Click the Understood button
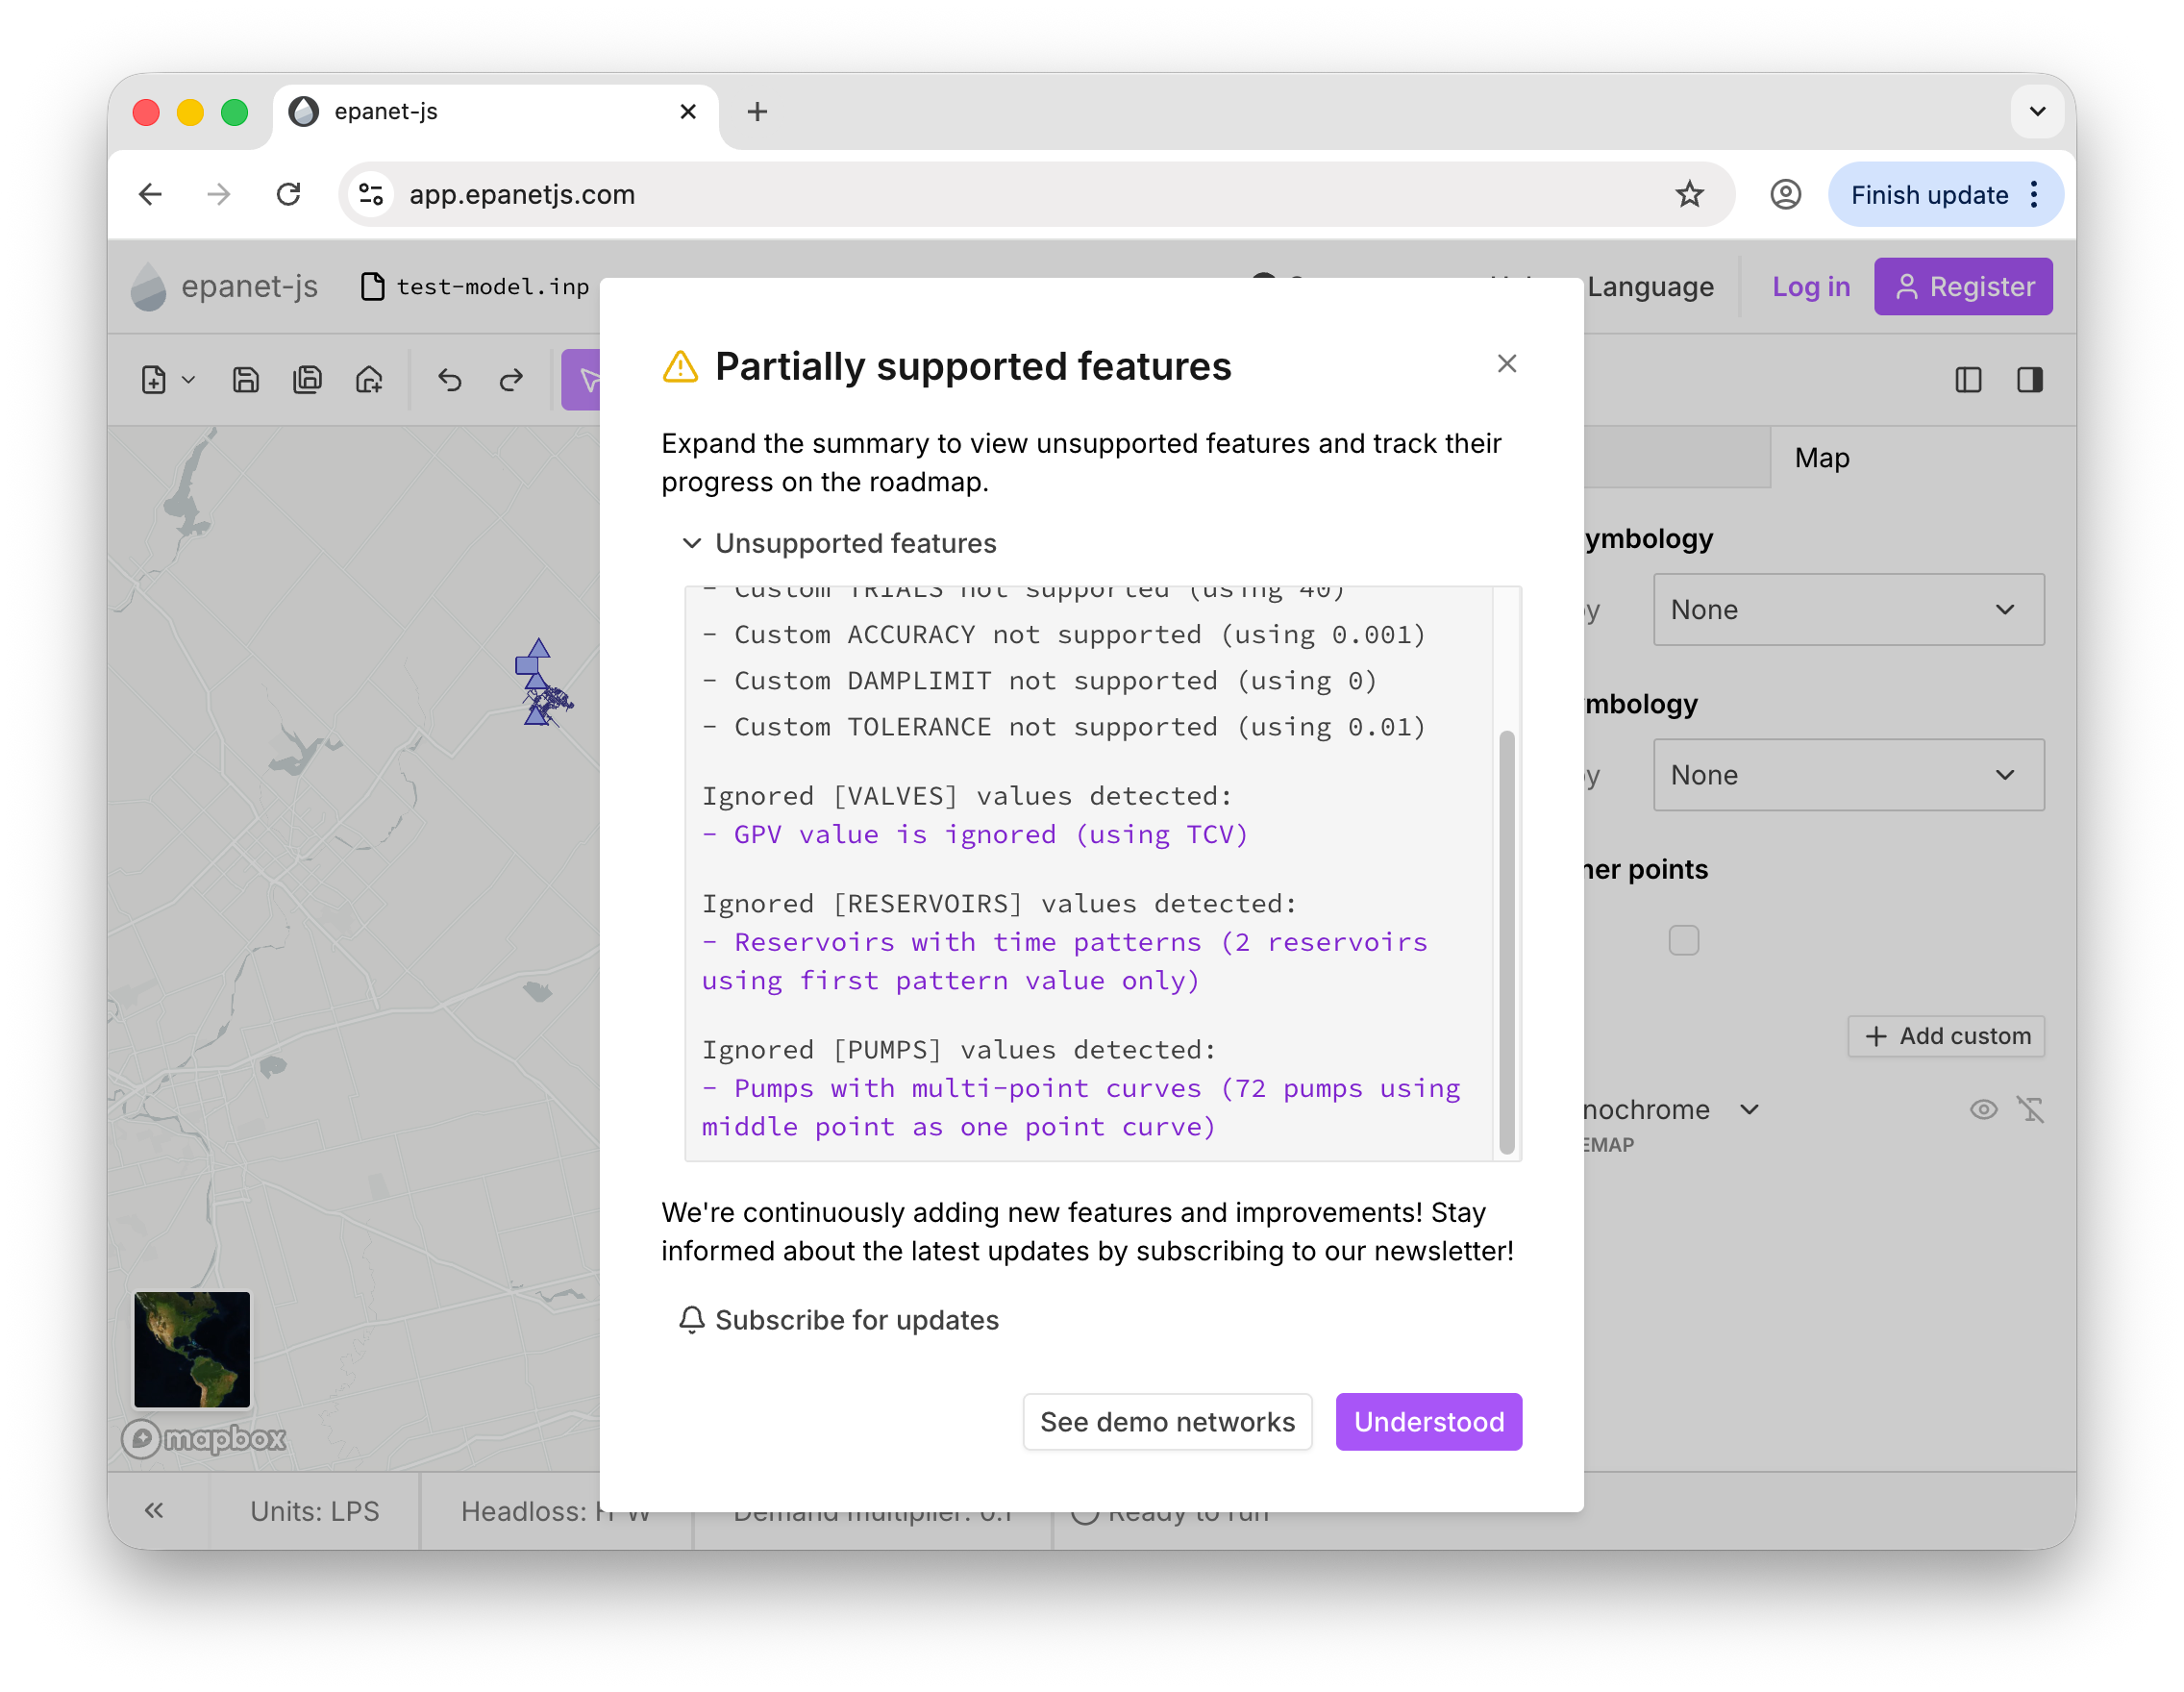 tap(1428, 1421)
